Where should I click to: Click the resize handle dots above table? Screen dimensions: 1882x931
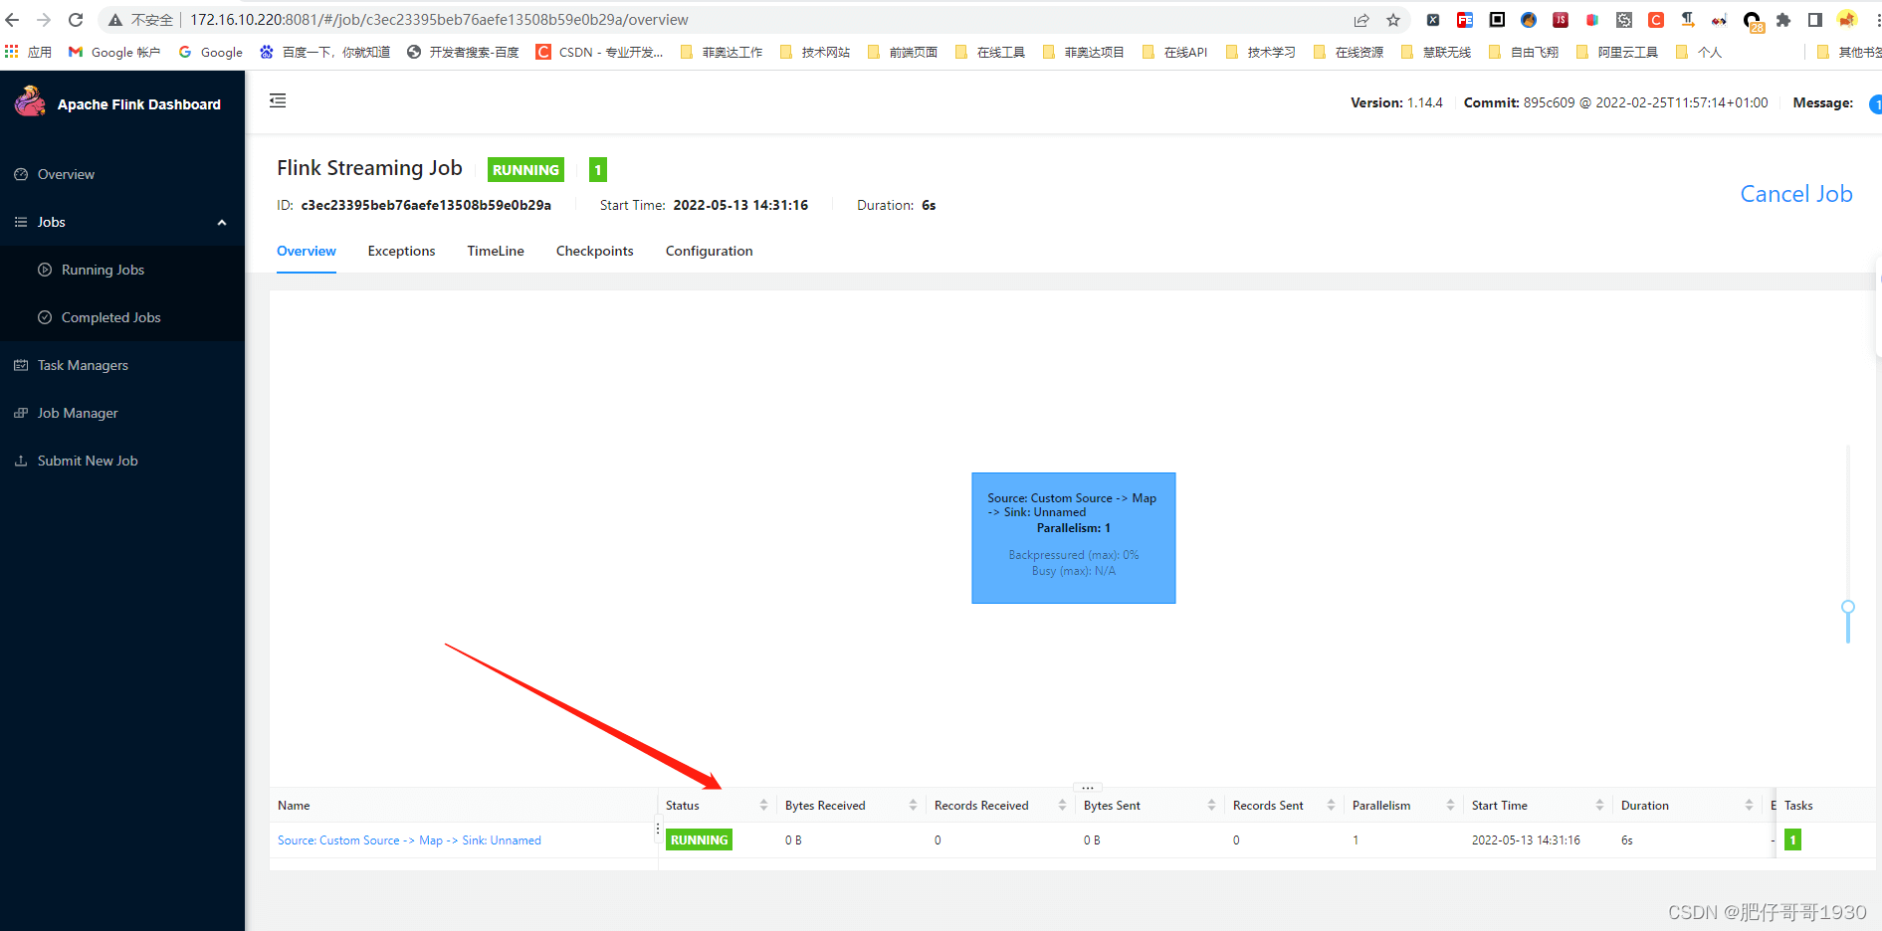pos(1088,787)
